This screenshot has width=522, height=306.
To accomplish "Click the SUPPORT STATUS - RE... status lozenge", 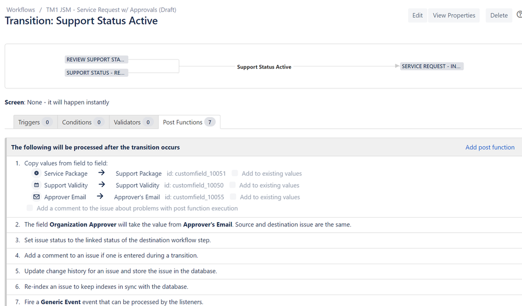I will coord(96,73).
